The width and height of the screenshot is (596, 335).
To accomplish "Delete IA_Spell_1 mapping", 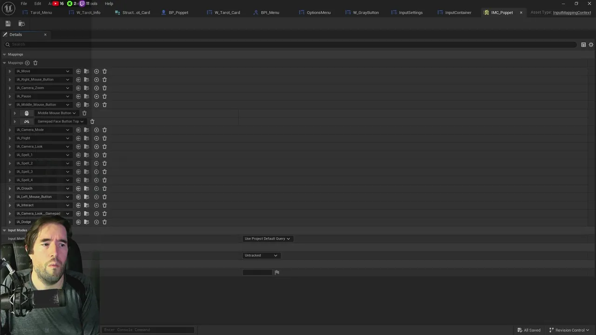I will [x=104, y=155].
